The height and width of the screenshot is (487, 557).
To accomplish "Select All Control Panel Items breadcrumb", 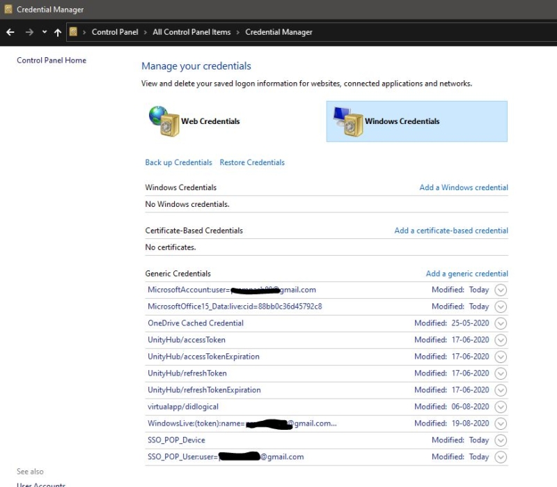I will coord(191,32).
